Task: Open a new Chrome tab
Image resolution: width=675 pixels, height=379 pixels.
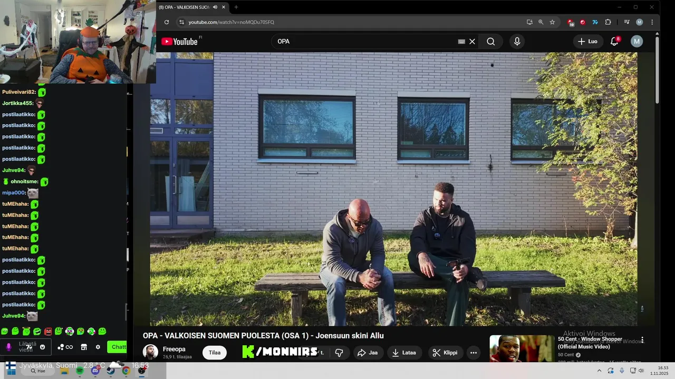Action: (x=236, y=7)
